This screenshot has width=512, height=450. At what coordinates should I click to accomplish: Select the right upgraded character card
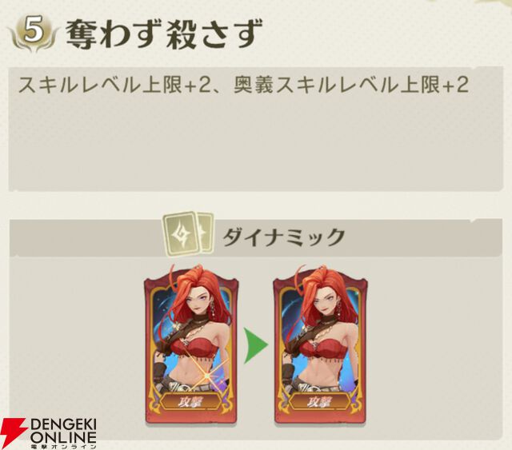tap(320, 344)
